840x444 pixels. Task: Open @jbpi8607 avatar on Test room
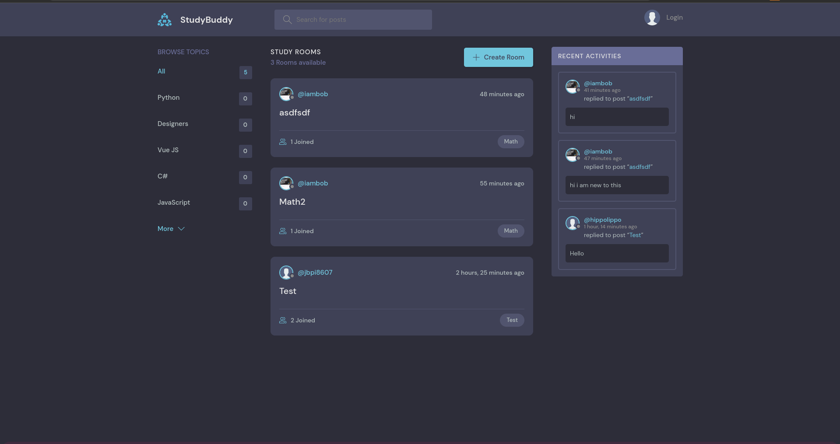(286, 273)
